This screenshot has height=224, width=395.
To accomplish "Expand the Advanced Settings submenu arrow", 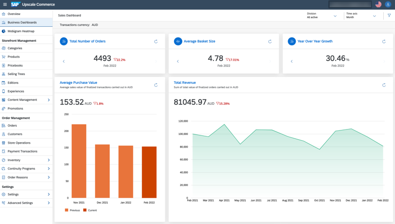I will pyautogui.click(x=49, y=203).
